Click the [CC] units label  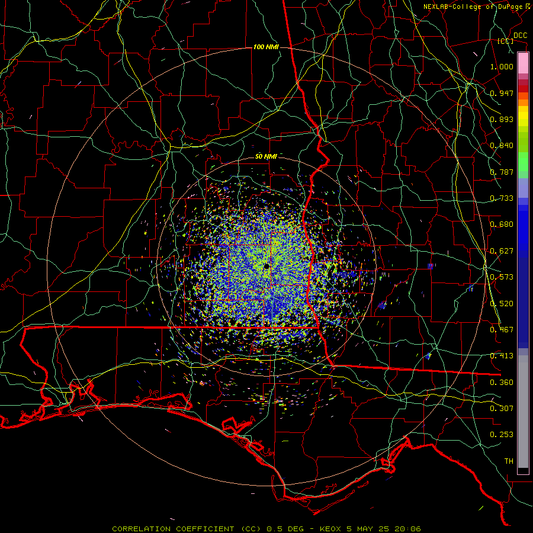click(x=506, y=41)
